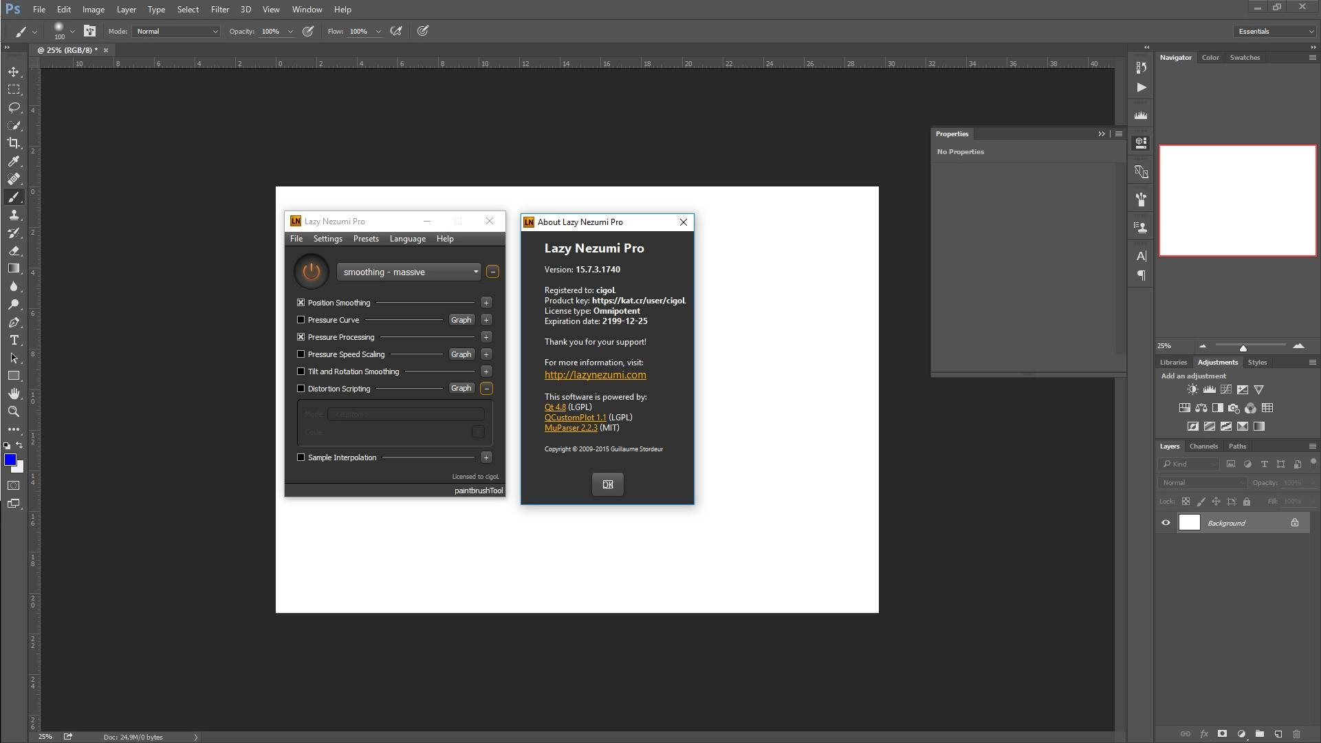Screen dimensions: 1321x743
Task: Select the Zoom tool
Action: coord(14,411)
